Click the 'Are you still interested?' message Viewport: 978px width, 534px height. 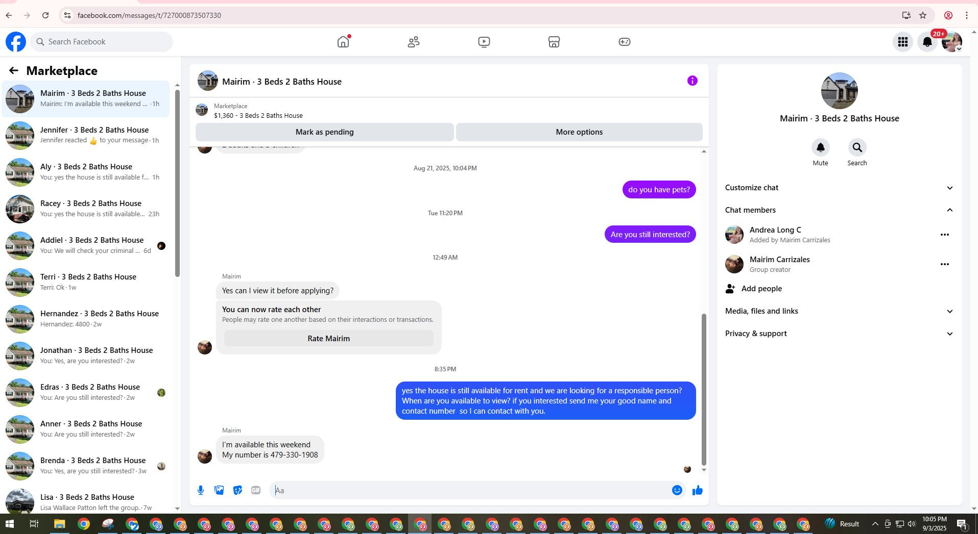pos(650,235)
